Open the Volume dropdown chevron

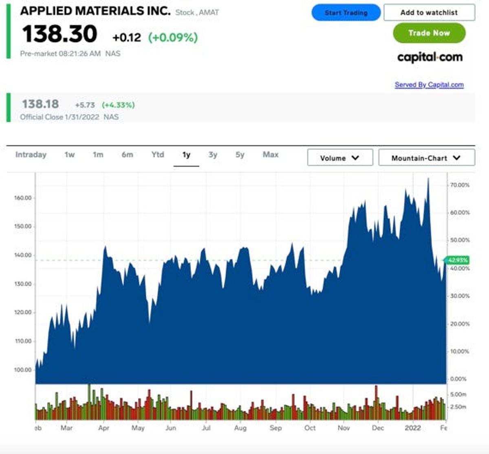click(355, 158)
